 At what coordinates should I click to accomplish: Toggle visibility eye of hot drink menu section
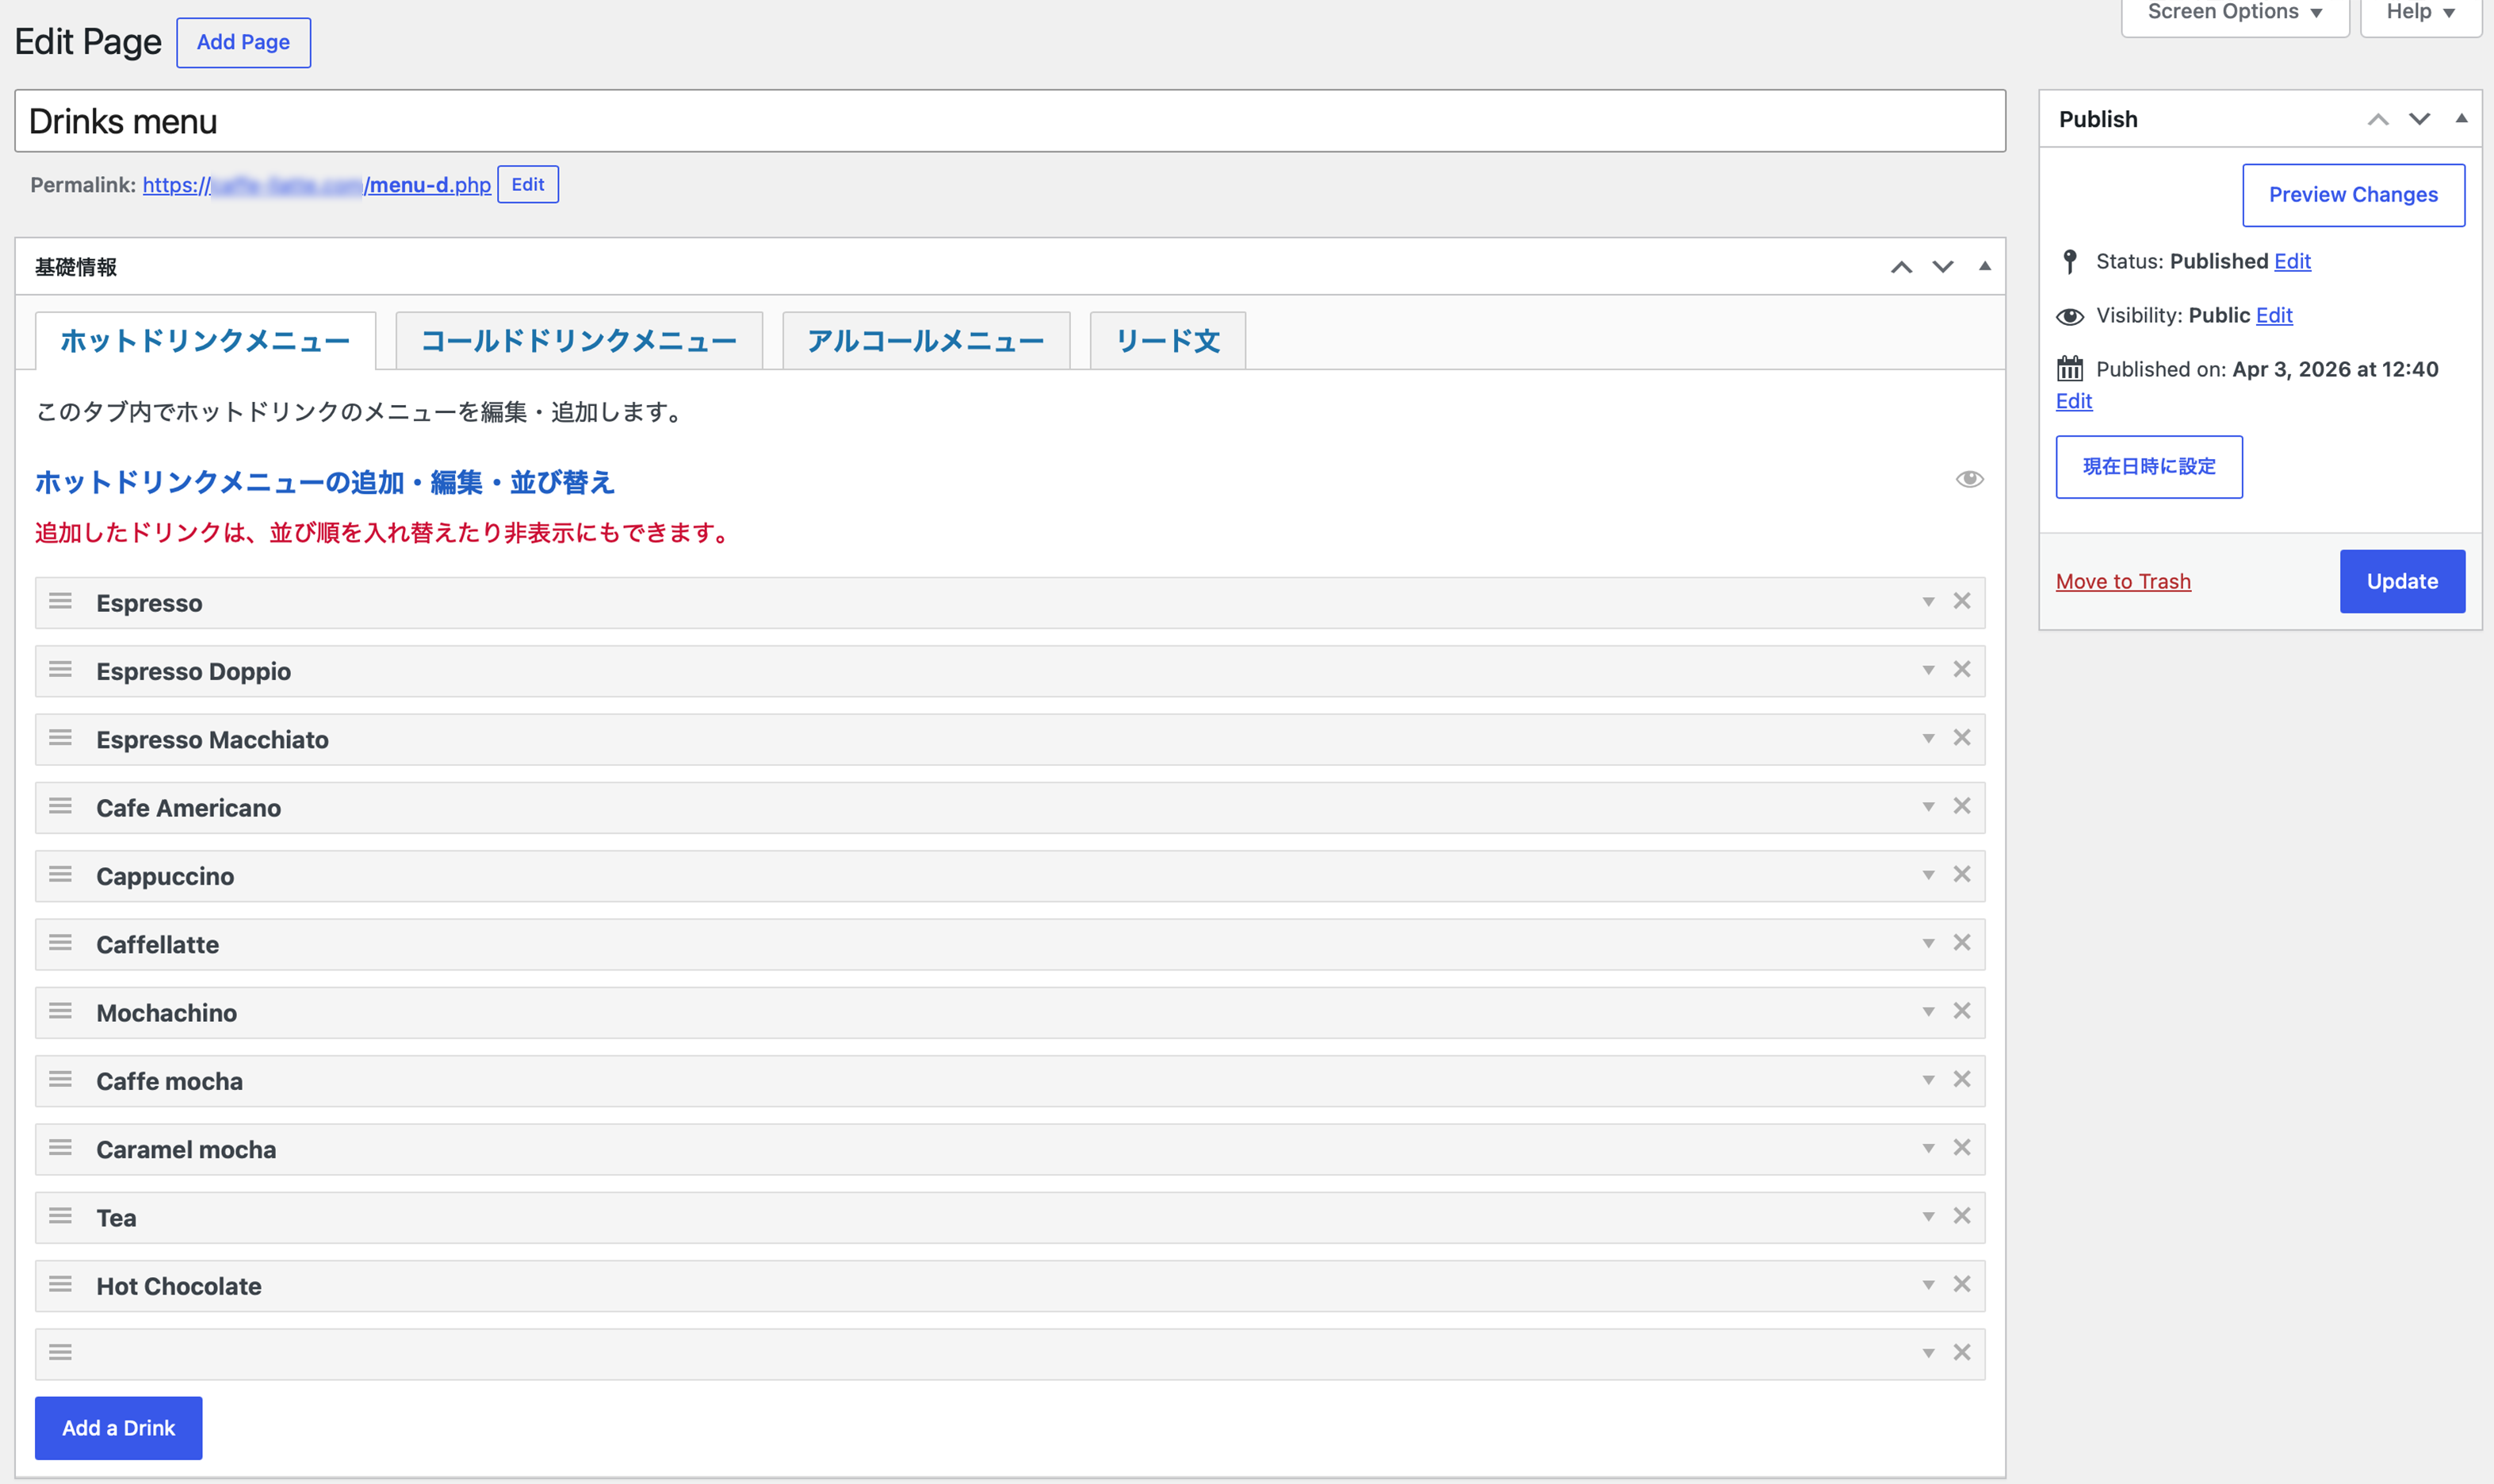[x=1969, y=479]
